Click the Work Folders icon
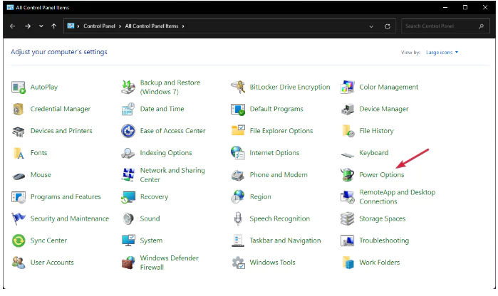The image size is (498, 296). tap(348, 263)
